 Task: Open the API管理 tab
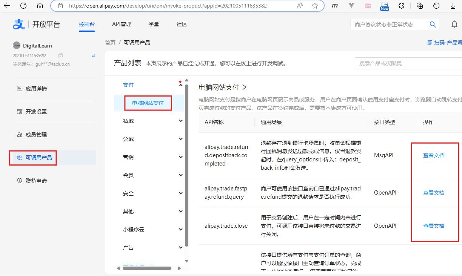[122, 25]
